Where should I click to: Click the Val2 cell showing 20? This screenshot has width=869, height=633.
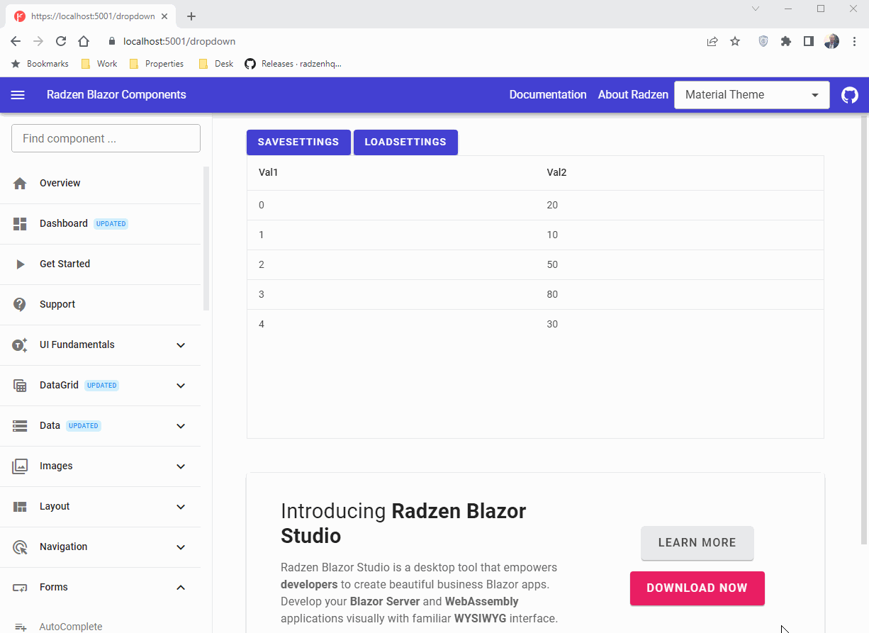click(679, 206)
